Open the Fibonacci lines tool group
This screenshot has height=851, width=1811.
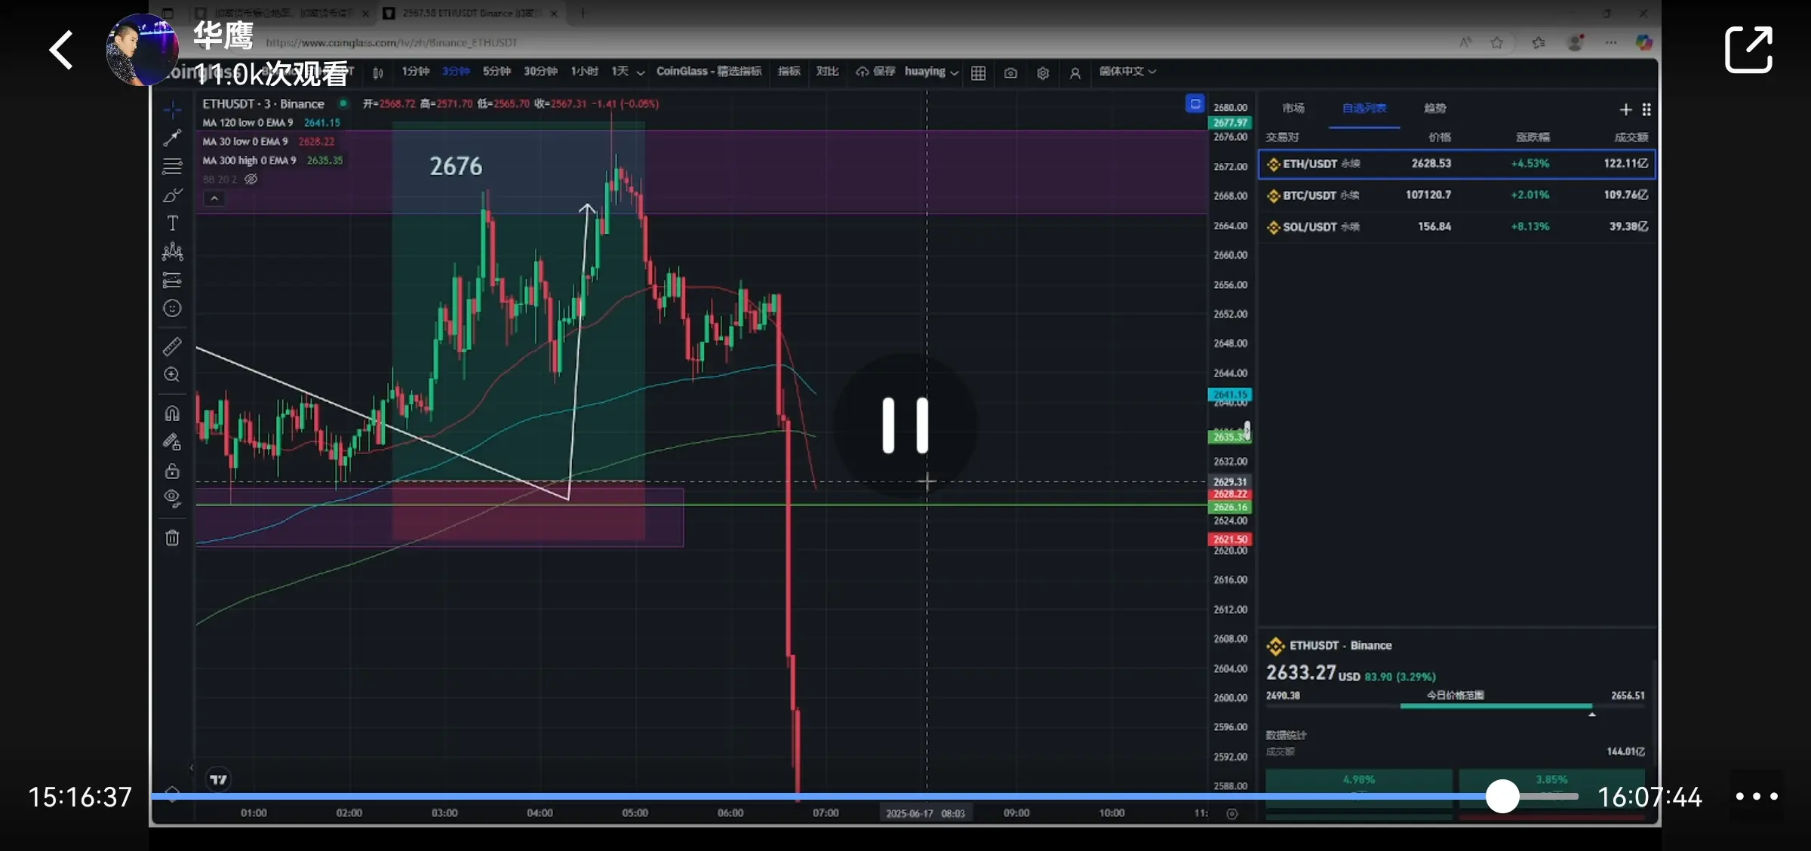pyautogui.click(x=172, y=166)
